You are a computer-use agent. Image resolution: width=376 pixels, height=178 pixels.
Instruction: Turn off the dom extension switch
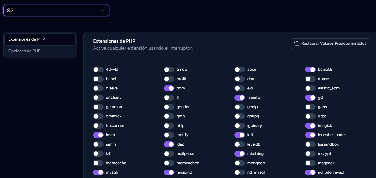point(169,88)
